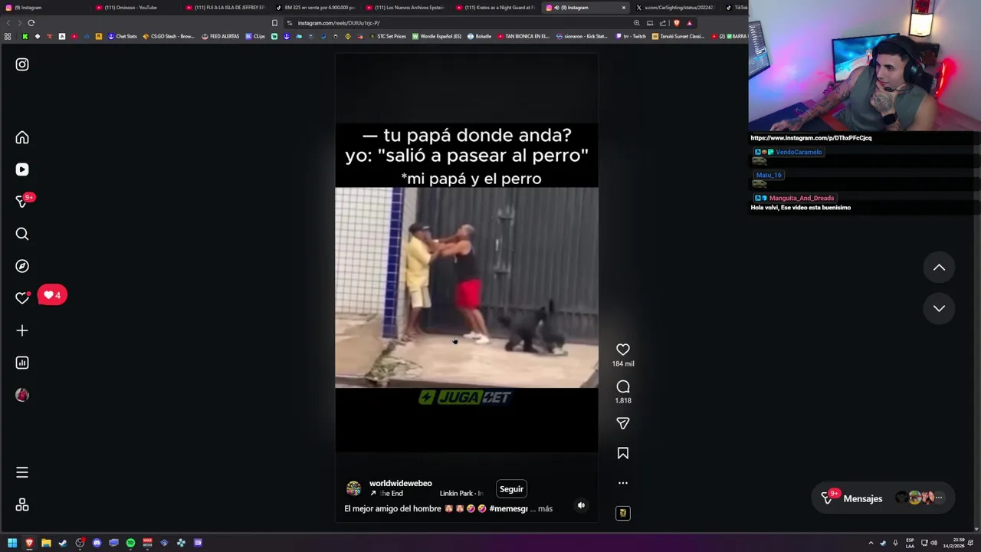Open the Chat Stats bookmark
Image resolution: width=981 pixels, height=552 pixels.
coord(123,36)
